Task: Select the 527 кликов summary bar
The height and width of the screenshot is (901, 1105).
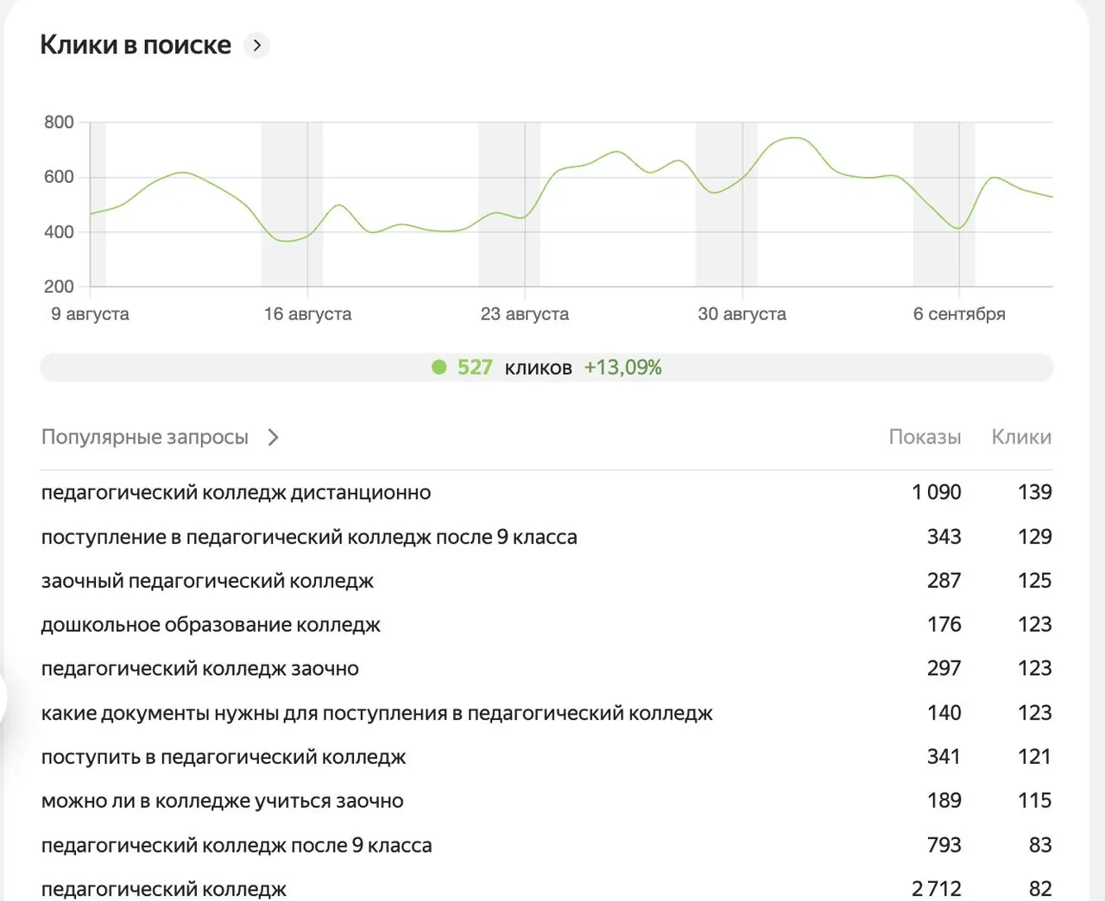Action: coord(546,368)
